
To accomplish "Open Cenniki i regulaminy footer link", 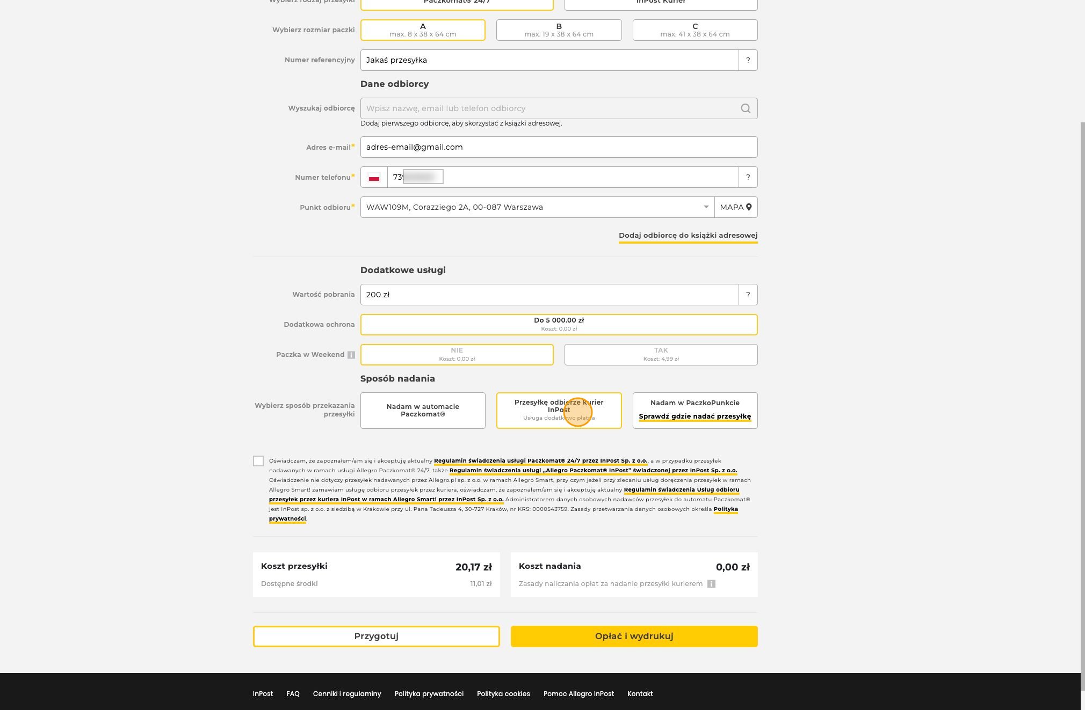I will 347,694.
